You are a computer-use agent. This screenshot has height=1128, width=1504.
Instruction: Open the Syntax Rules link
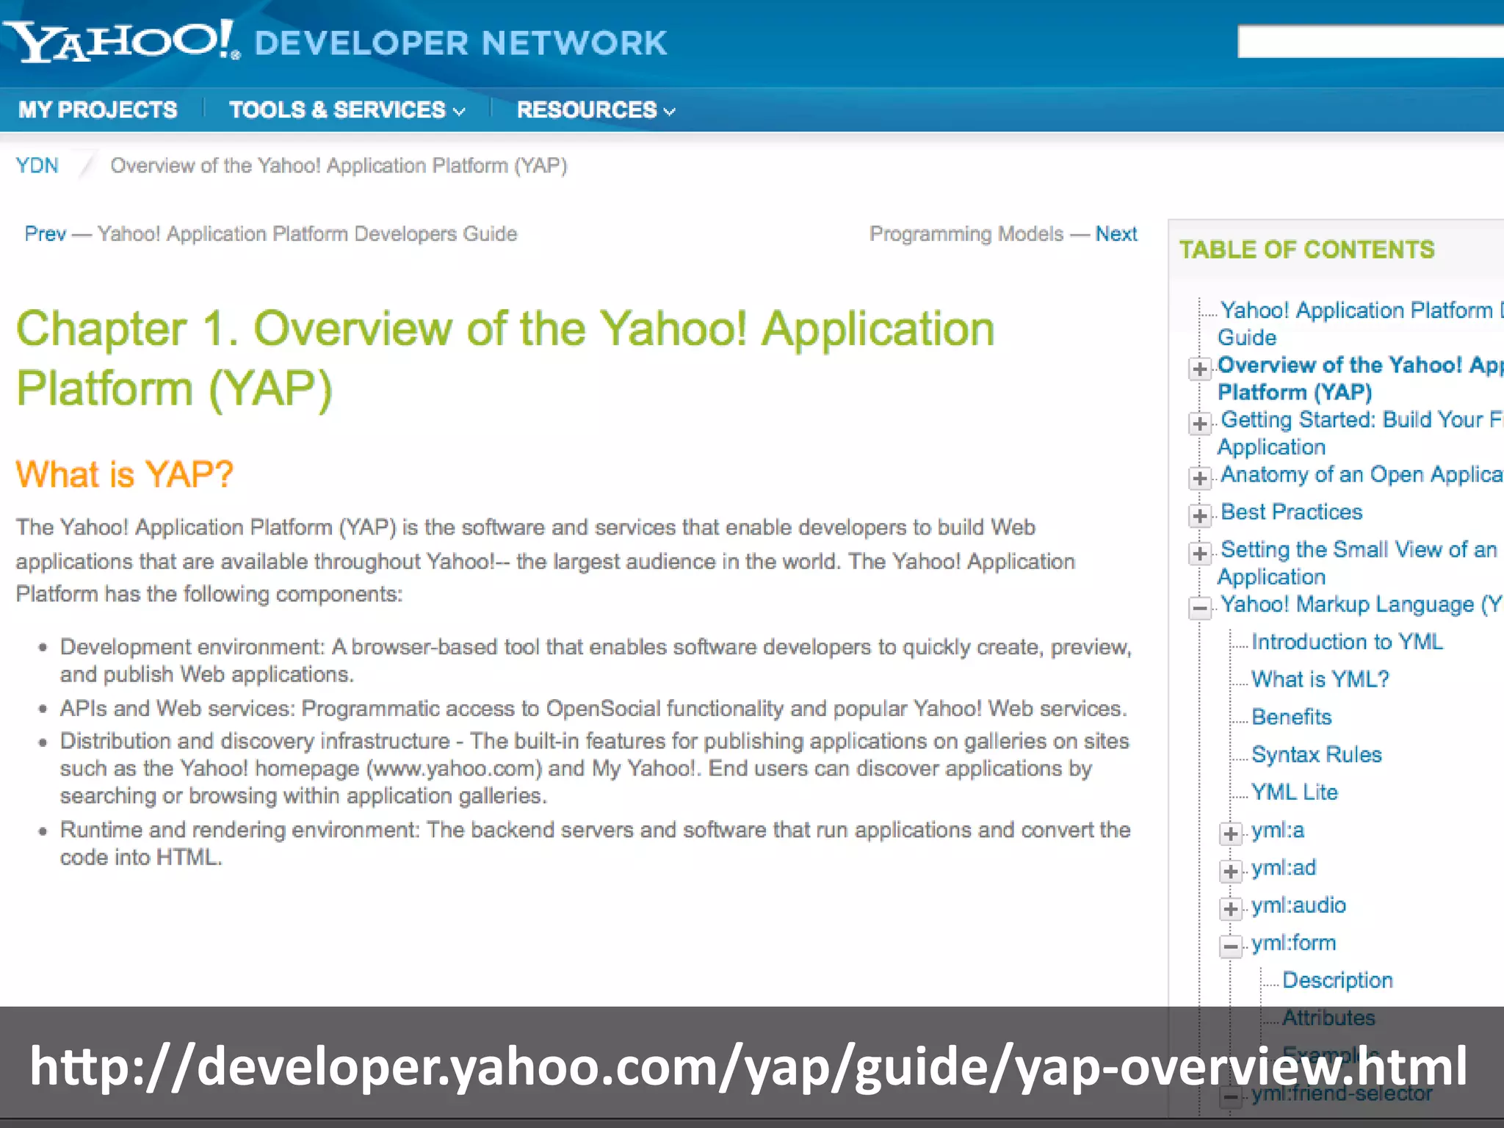pos(1317,754)
